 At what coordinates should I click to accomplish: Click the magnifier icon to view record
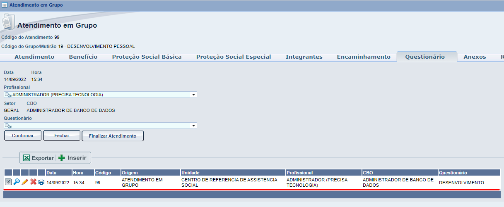17,182
